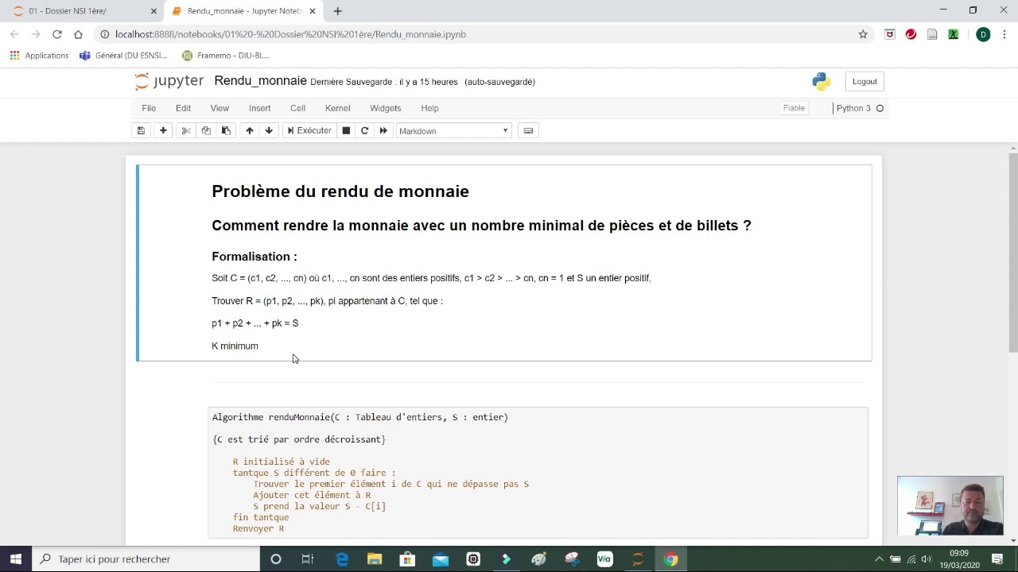Click the webcam video thumbnail
Viewport: 1018px width, 572px height.
(x=950, y=506)
